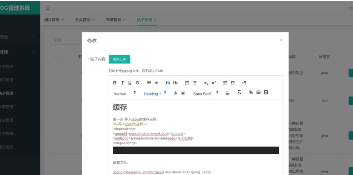Toggle bold formatting in the editor
This screenshot has width=353, height=175.
tap(115, 83)
